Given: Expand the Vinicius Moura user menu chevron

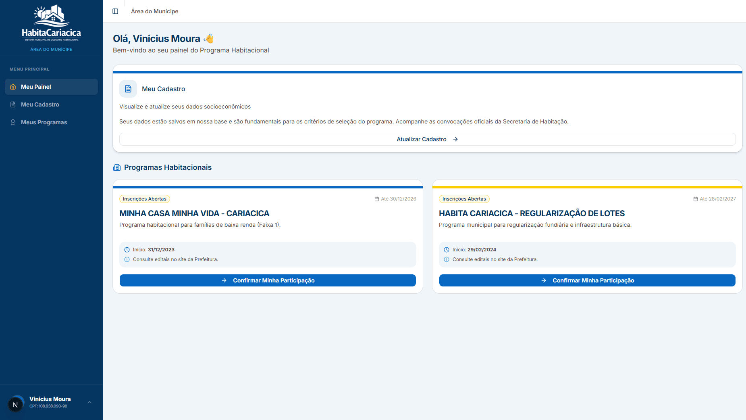Looking at the screenshot, I should pos(89,402).
